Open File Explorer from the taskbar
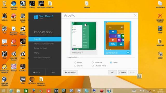Viewport: 166px width, 93px height. (x=18, y=91)
